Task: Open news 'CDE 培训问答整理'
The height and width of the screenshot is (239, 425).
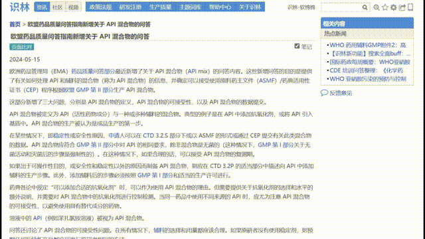Action: click(x=366, y=70)
